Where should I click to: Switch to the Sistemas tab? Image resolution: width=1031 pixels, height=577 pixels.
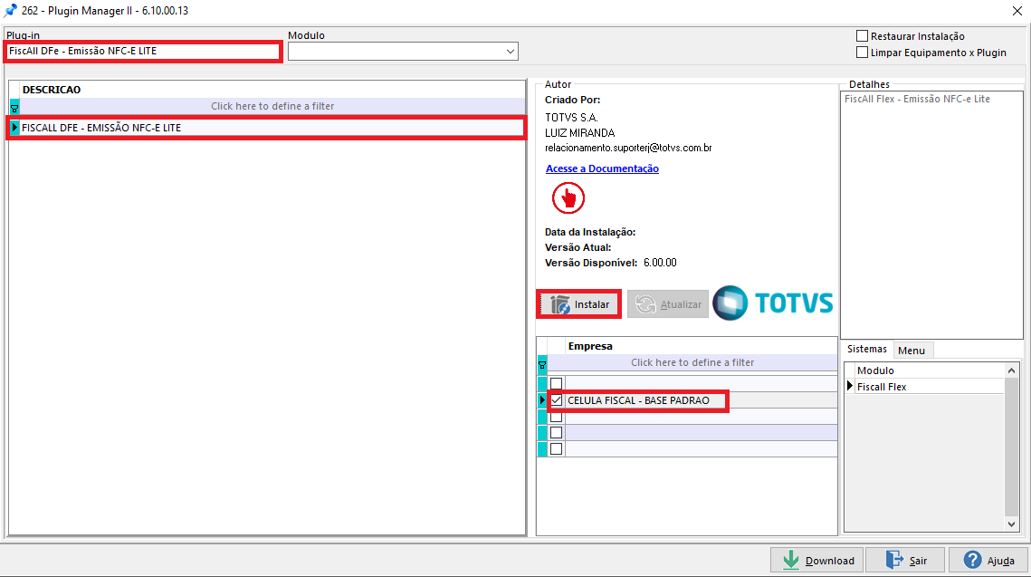(x=866, y=350)
